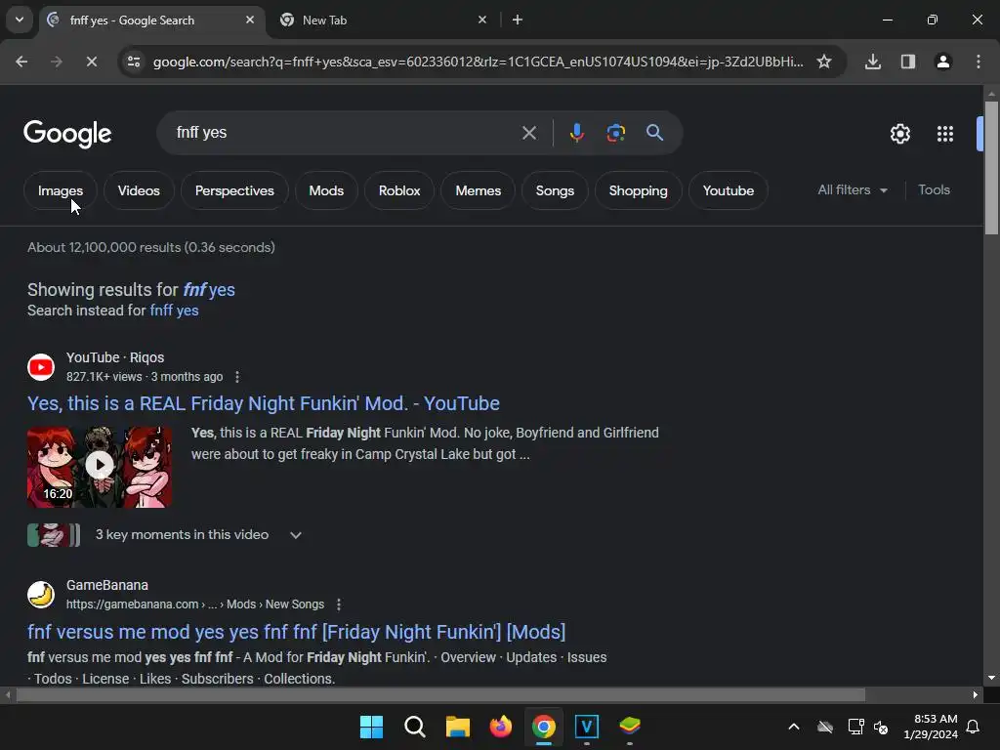Filter results by Roblox

tap(399, 190)
